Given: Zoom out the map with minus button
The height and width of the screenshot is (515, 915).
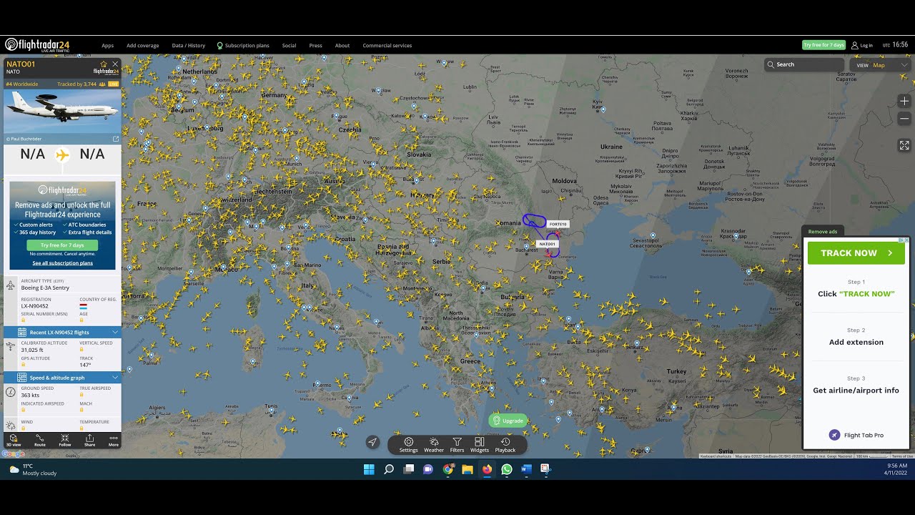Looking at the screenshot, I should point(904,119).
